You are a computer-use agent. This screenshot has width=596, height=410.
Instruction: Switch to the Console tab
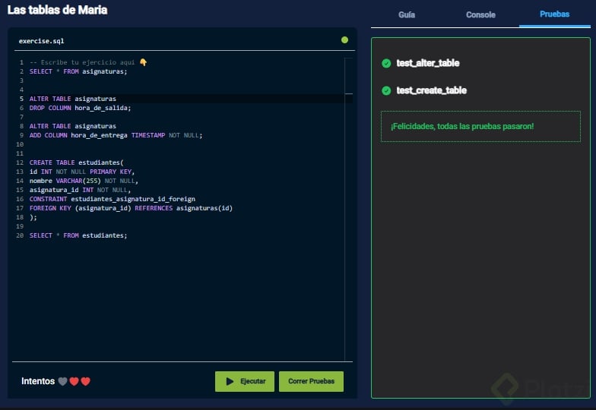(480, 15)
